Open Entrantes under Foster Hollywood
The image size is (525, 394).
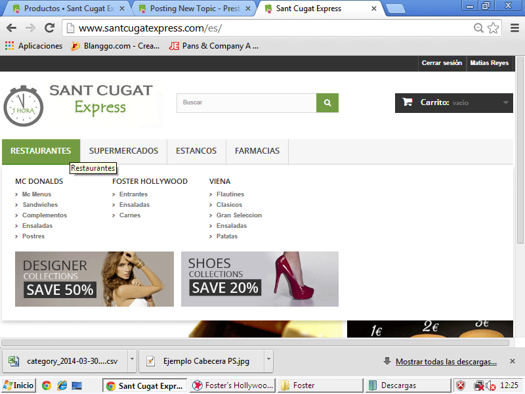[134, 194]
